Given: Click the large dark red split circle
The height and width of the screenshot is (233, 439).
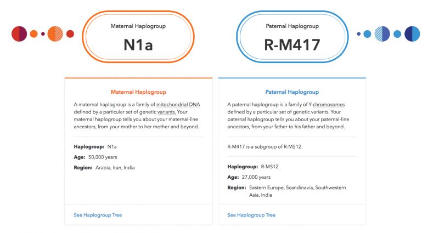Looking at the screenshot, I should click(x=19, y=34).
